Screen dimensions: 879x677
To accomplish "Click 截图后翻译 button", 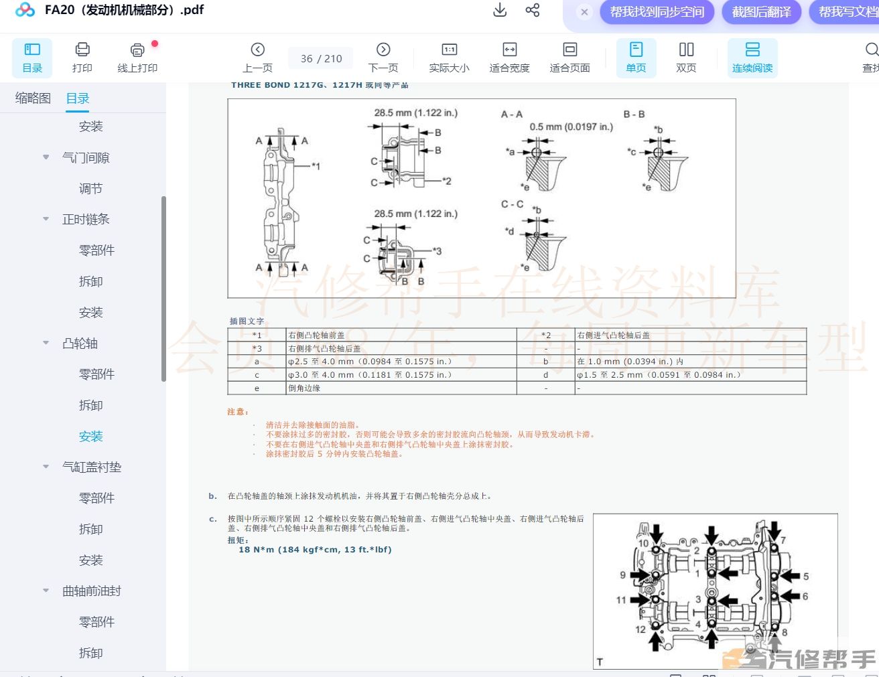I will (761, 12).
